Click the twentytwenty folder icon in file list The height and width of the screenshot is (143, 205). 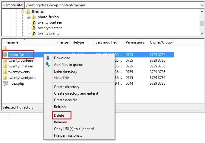pos(5,72)
